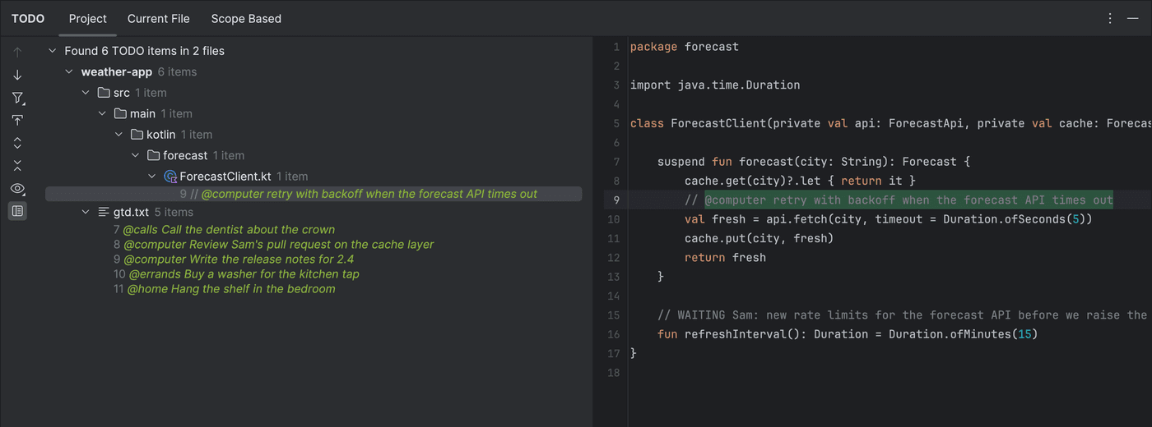Click 'Found 6 TODO items in 2 files' text
Viewport: 1152px width, 427px height.
point(145,51)
